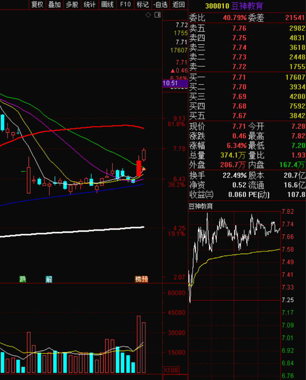This screenshot has height=380, width=306.
Task: Click the diamond icon above chart
Action: point(148,15)
